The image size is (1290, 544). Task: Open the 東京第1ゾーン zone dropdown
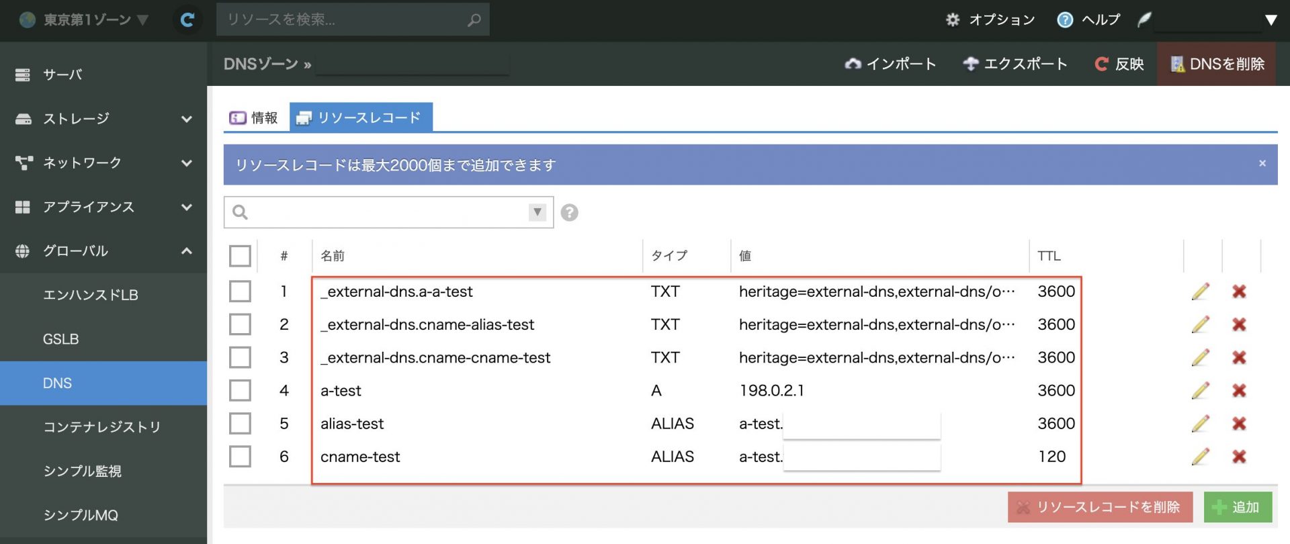click(x=84, y=20)
